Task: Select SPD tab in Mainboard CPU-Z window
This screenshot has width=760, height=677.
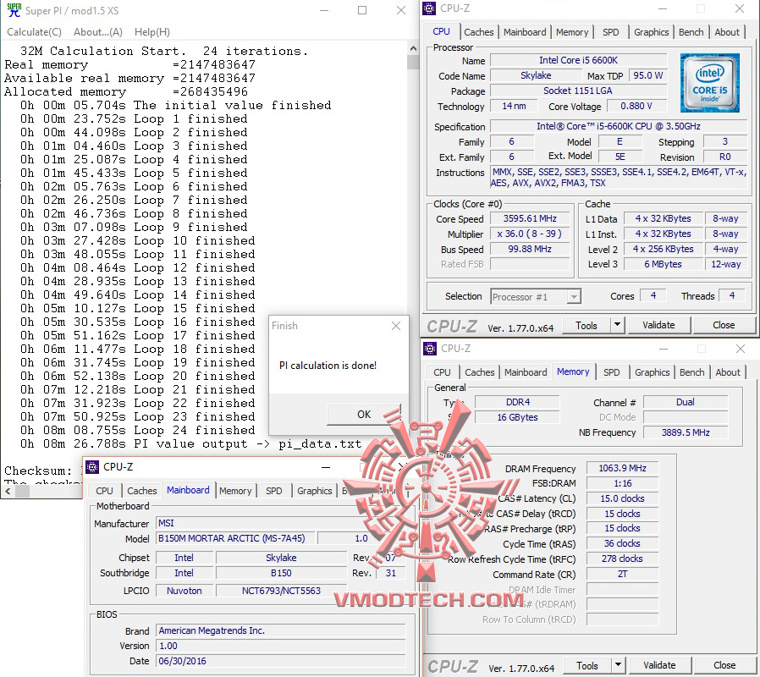Action: 274,491
